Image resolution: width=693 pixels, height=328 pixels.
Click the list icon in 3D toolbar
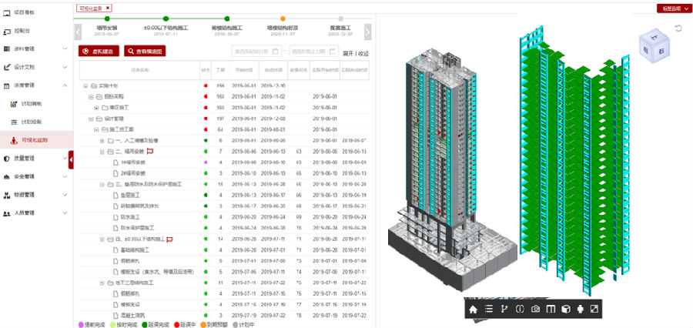pos(488,309)
